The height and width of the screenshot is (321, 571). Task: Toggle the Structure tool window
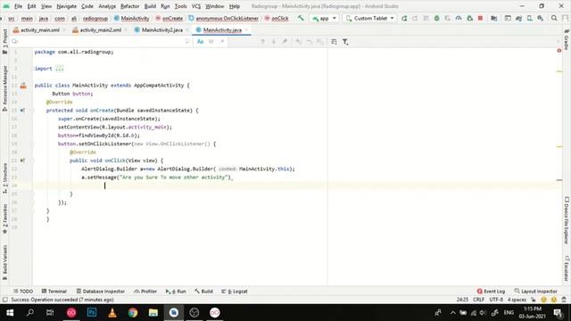tap(4, 178)
